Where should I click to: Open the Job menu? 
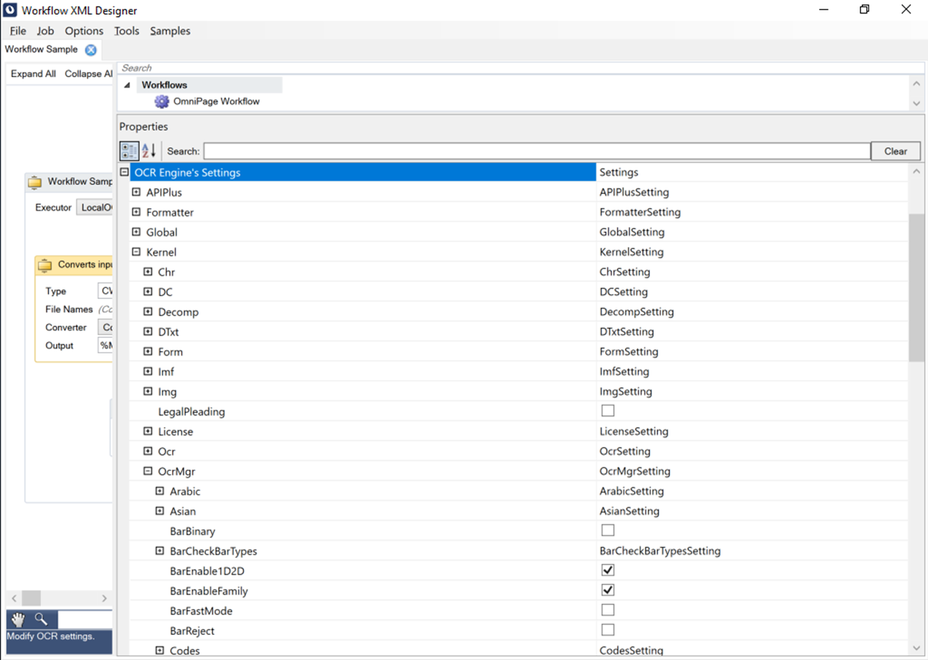[46, 31]
